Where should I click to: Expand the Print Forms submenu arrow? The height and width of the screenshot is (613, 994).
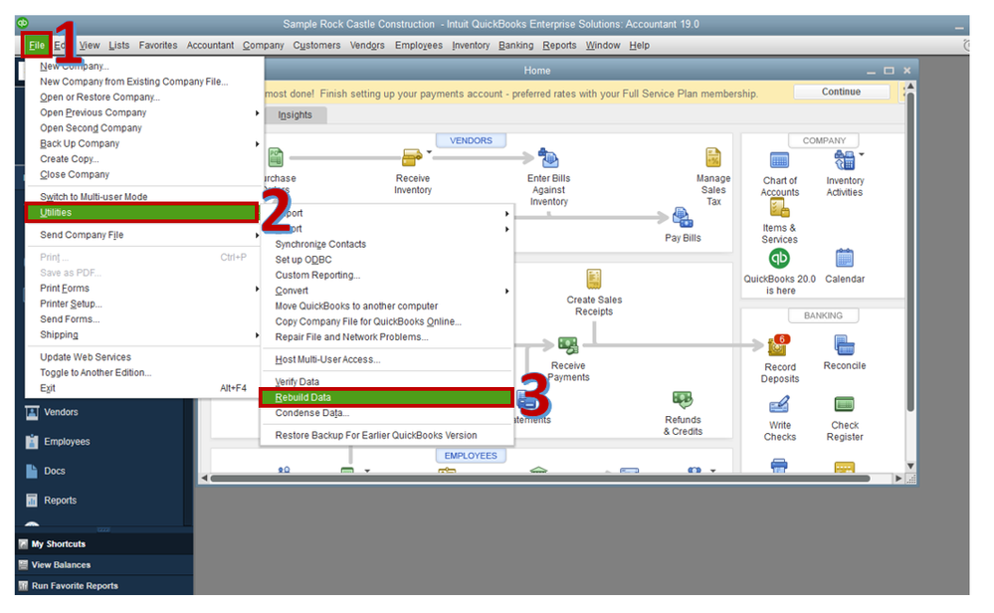[x=257, y=289]
